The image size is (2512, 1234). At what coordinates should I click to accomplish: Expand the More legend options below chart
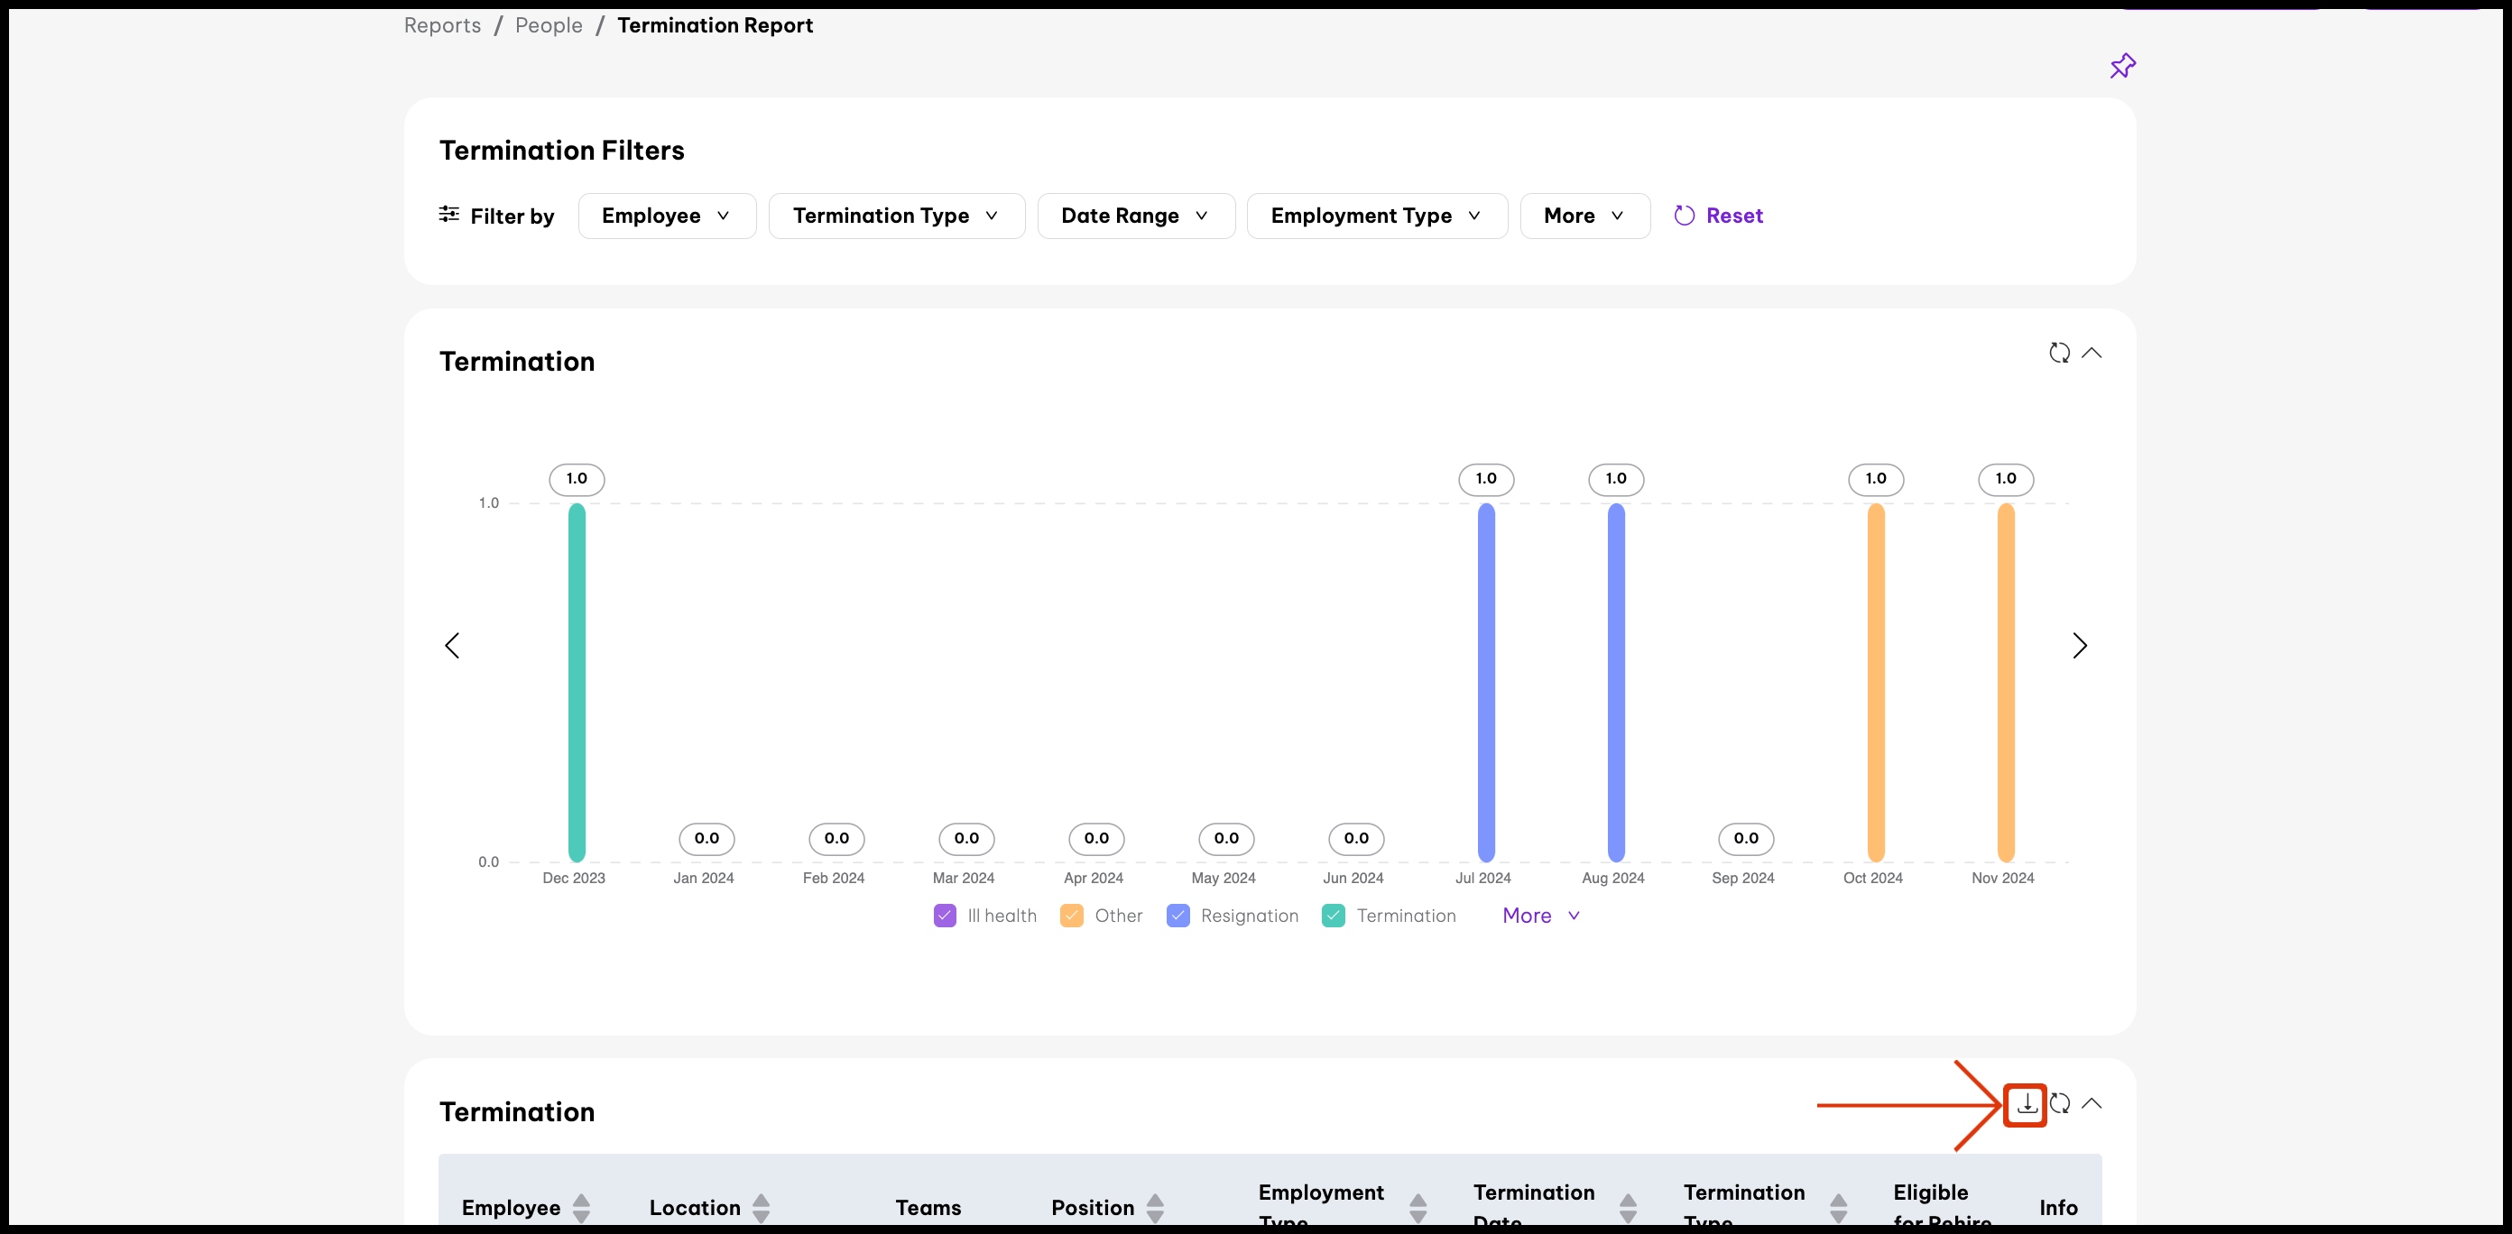tap(1539, 916)
